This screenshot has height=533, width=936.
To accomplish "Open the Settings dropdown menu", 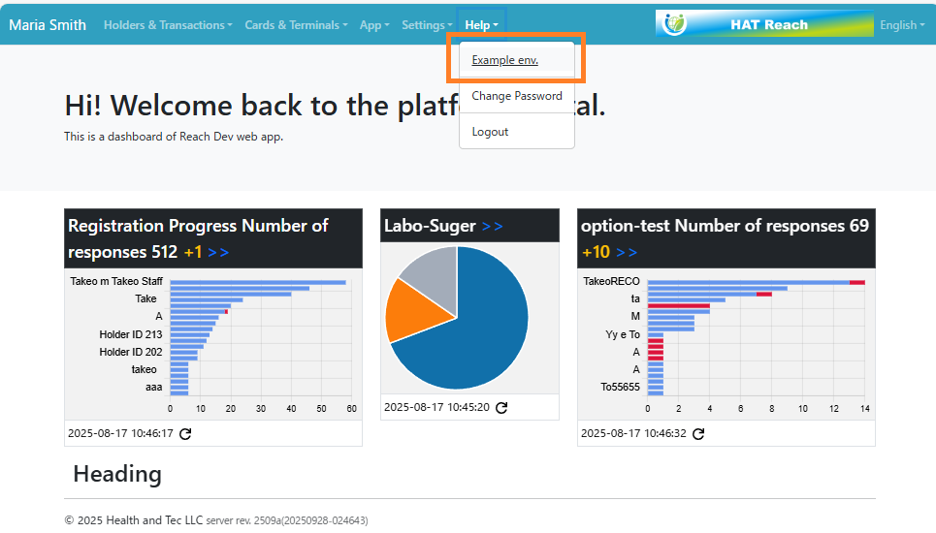I will [427, 25].
